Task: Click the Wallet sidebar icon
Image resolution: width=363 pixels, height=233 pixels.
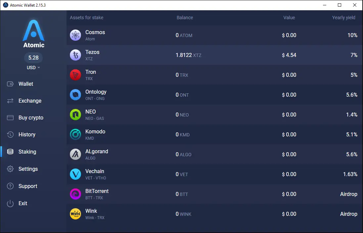Action: coord(10,84)
